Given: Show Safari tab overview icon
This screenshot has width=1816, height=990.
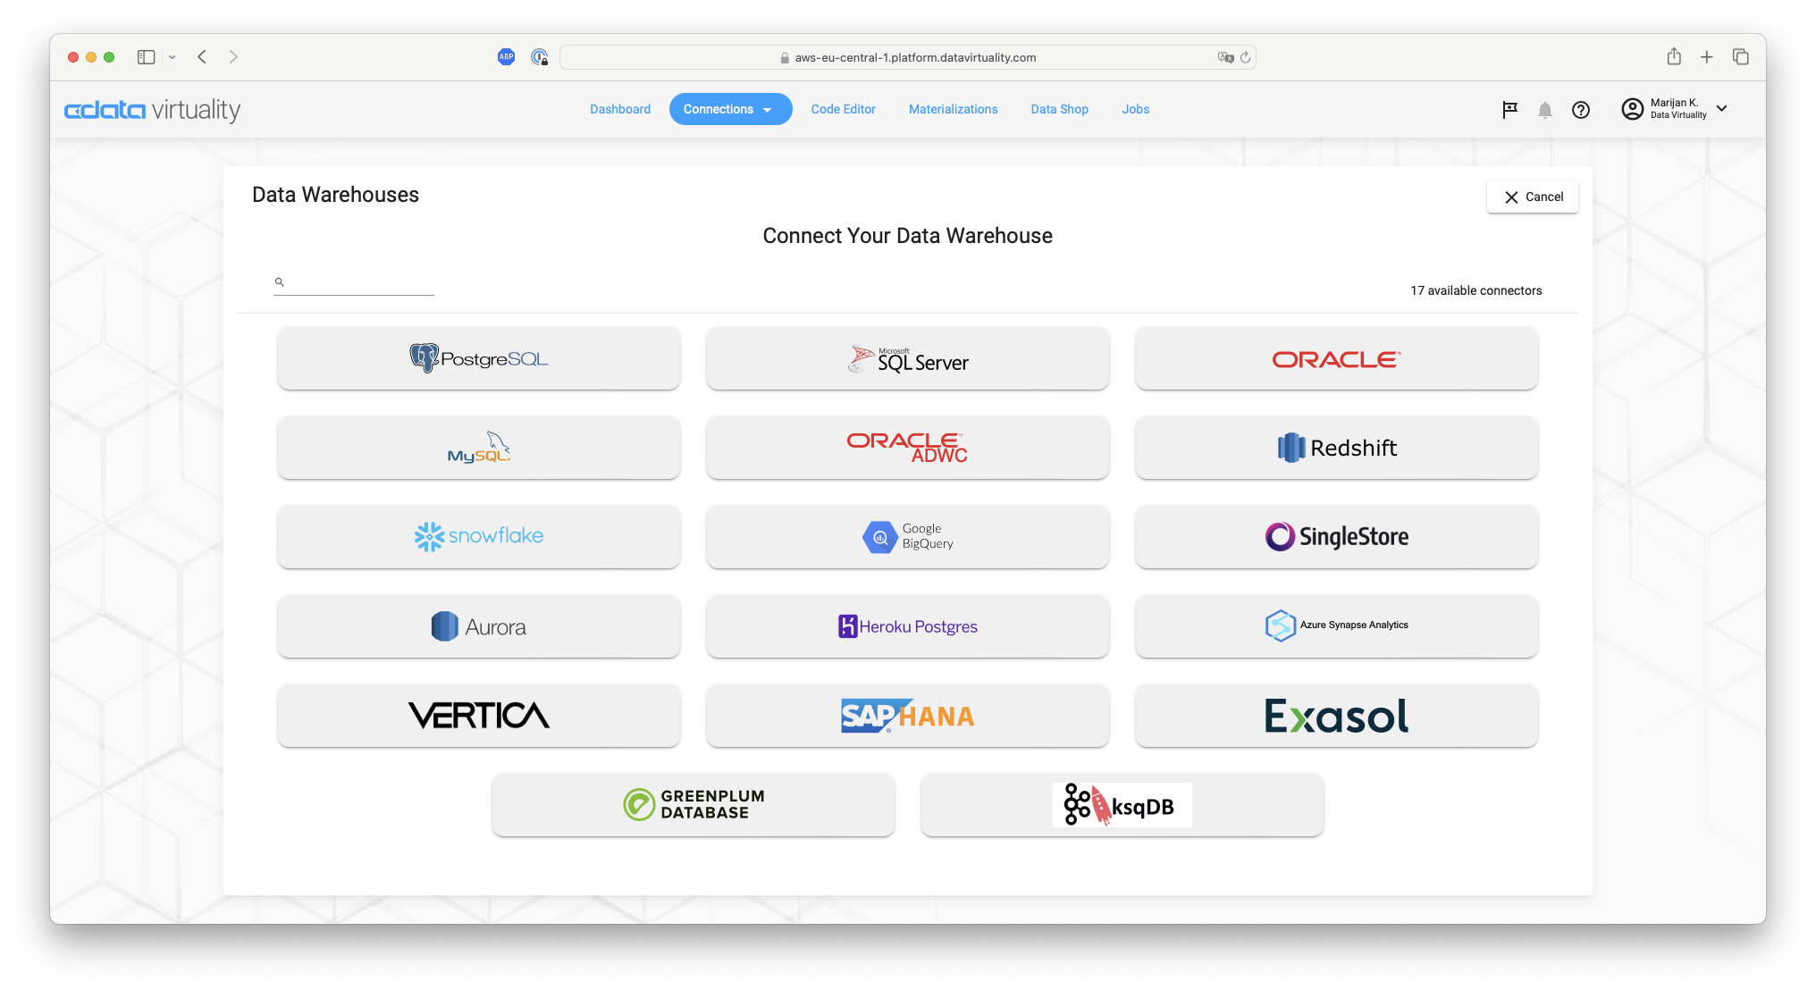Looking at the screenshot, I should pos(1740,57).
